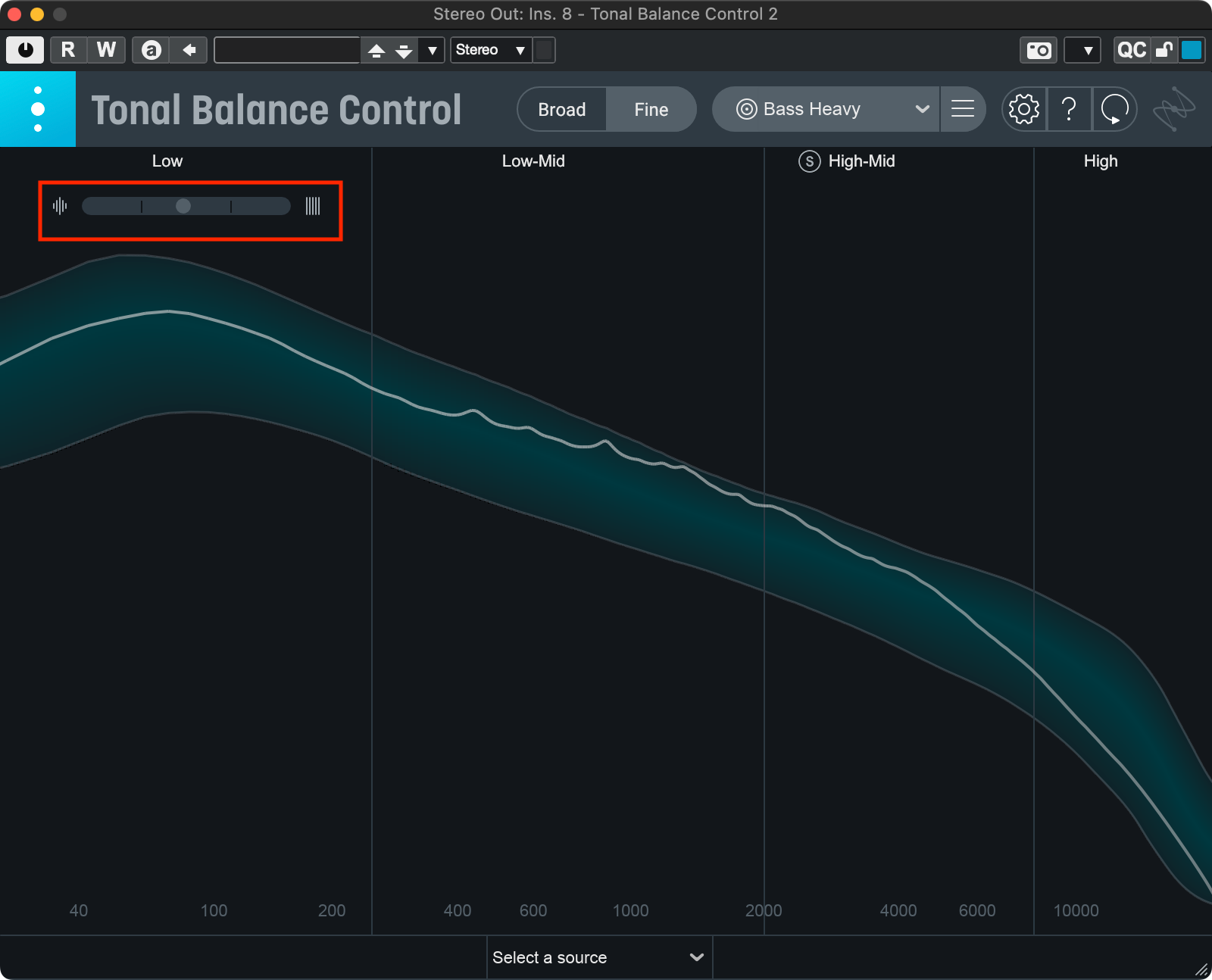Enable Read automation with the R button
The image size is (1212, 980).
click(68, 50)
